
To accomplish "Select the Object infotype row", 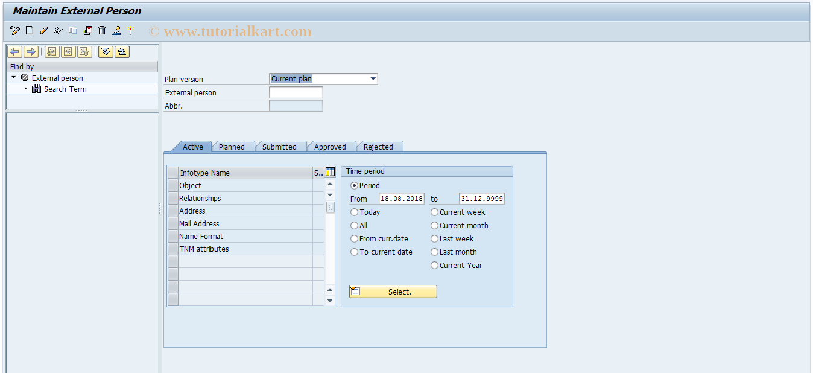I will pyautogui.click(x=245, y=185).
